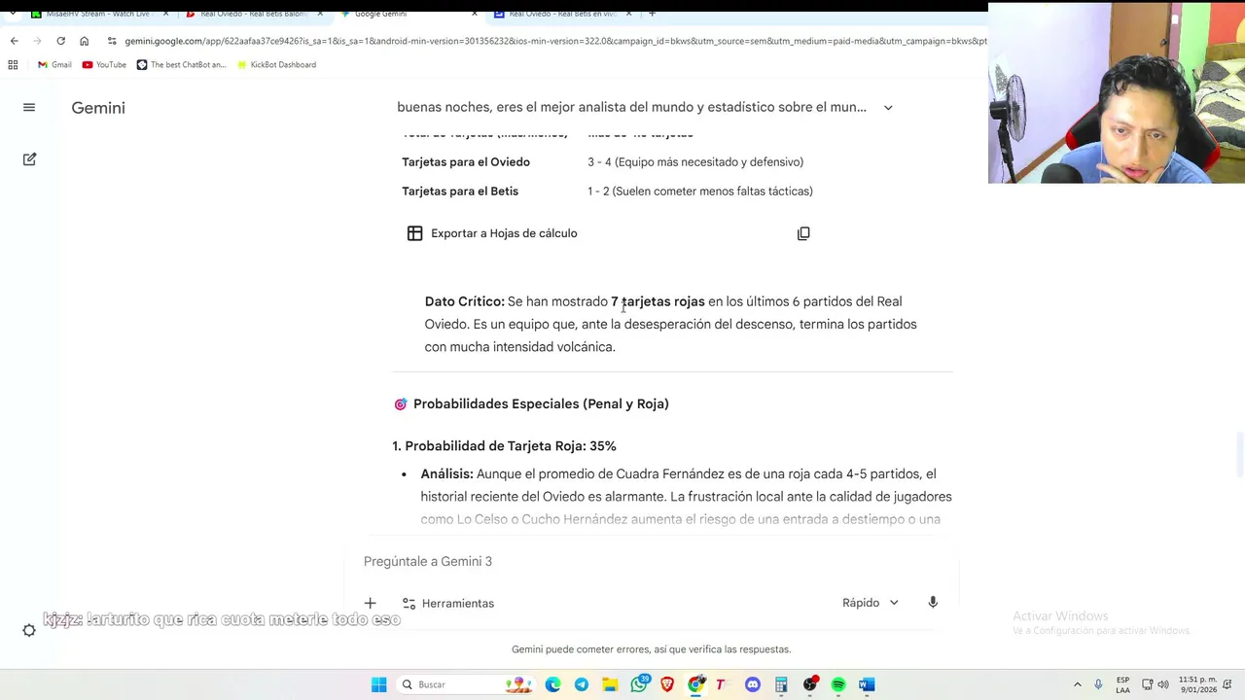Open Chrome from taskbar
The image size is (1245, 700).
click(695, 684)
